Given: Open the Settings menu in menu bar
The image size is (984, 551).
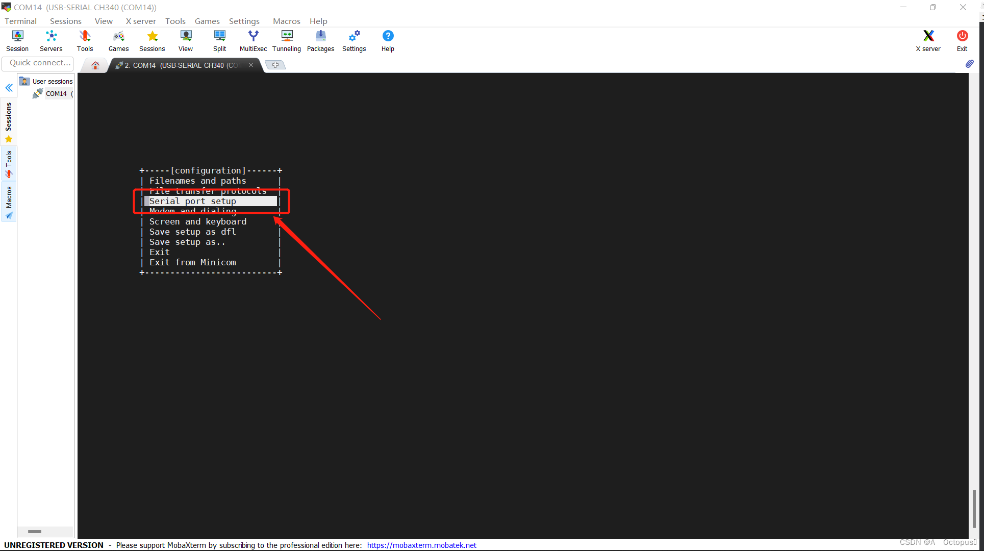Looking at the screenshot, I should [x=244, y=21].
